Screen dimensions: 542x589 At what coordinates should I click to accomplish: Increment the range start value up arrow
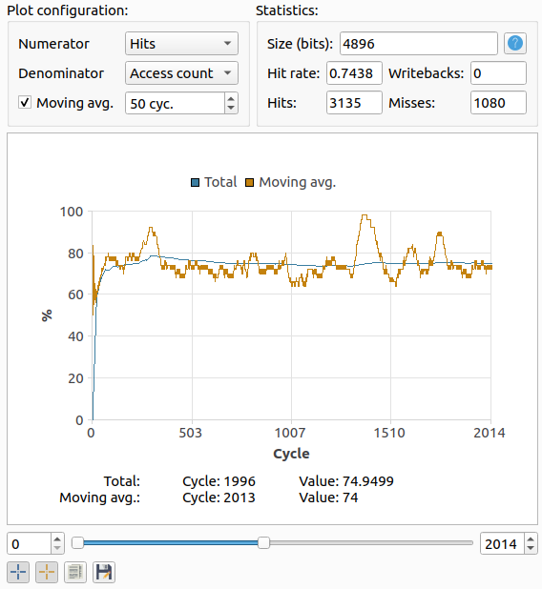(x=57, y=539)
